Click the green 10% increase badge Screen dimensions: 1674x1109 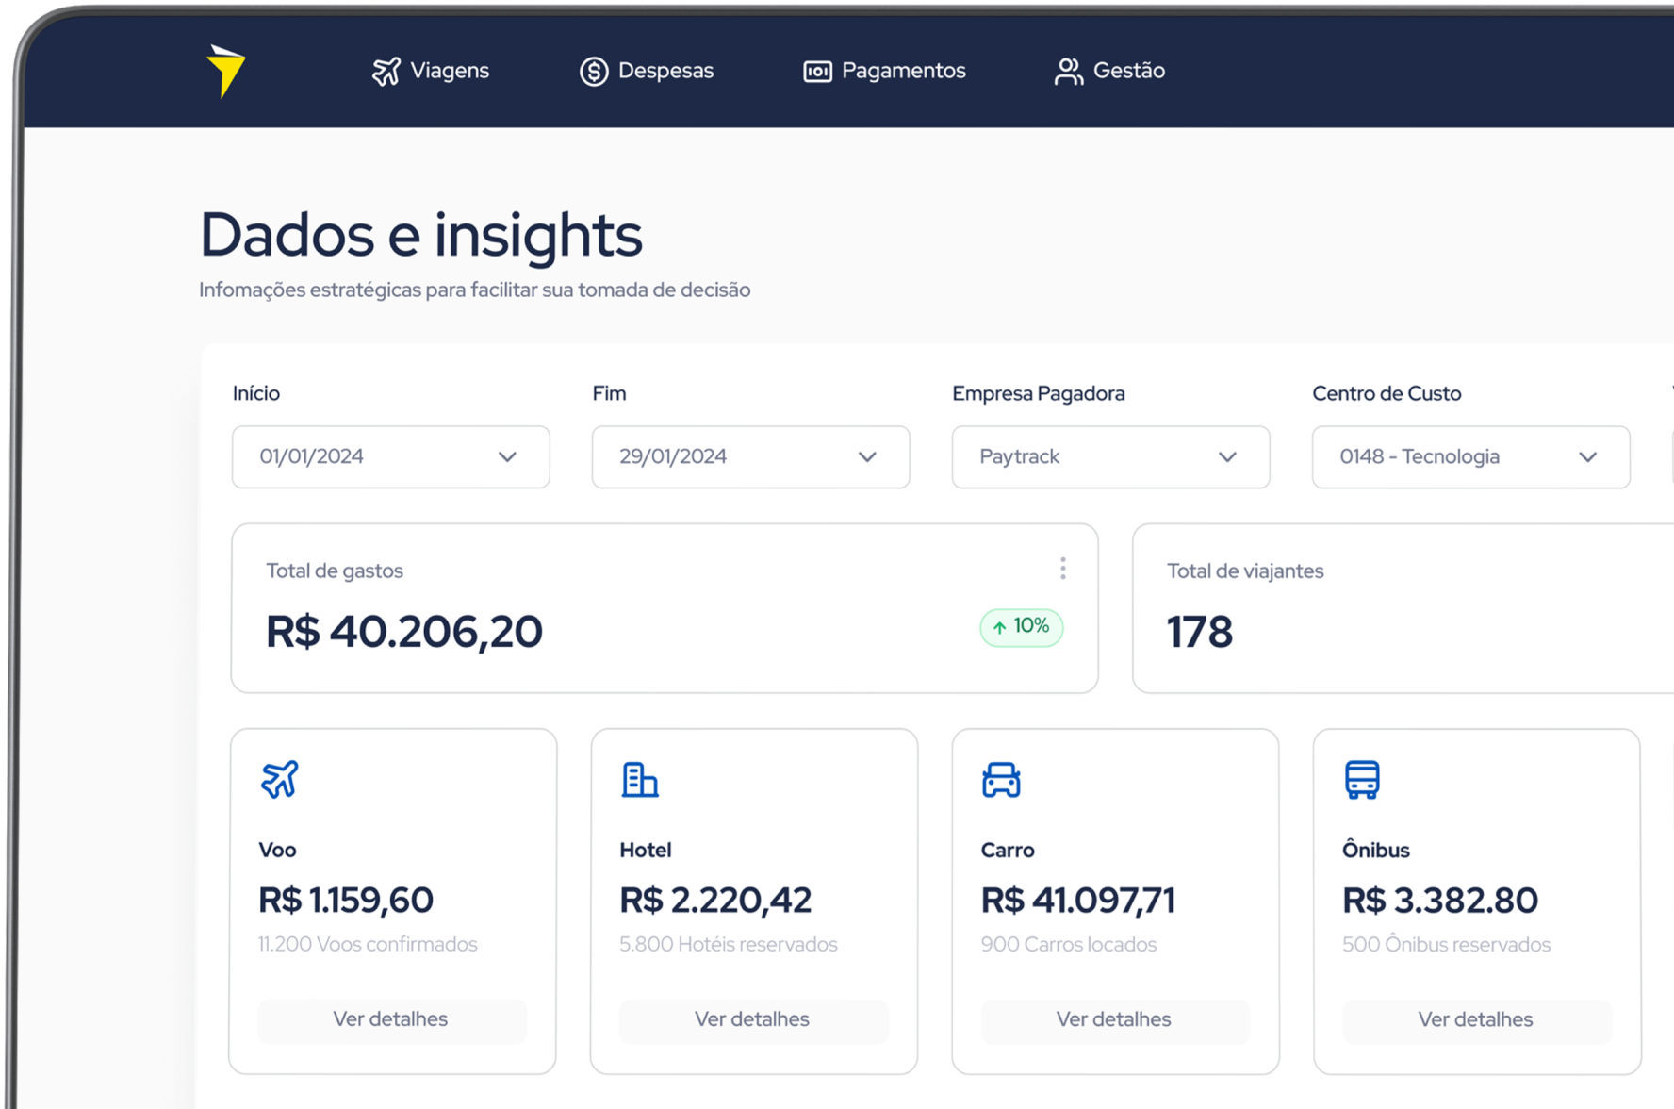pos(1022,627)
